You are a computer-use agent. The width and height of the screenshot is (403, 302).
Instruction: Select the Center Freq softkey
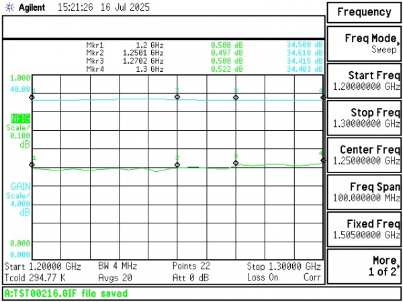click(x=364, y=155)
